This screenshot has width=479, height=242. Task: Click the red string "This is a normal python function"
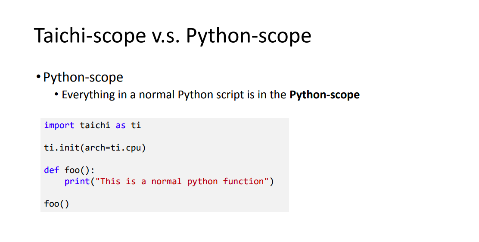pyautogui.click(x=182, y=182)
